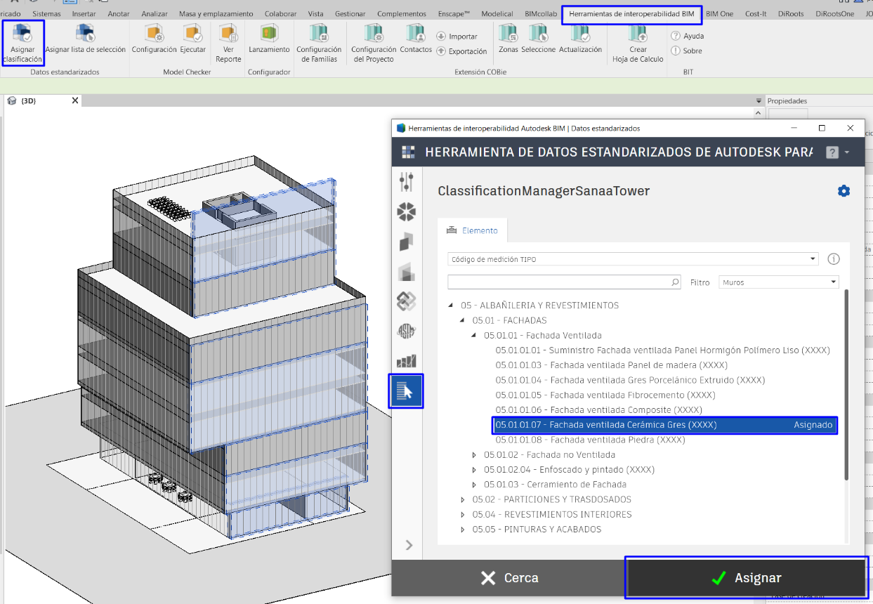
Task: Expand 05.02 - PARTICIONES Y TRASDOSADOS
Action: [462, 500]
